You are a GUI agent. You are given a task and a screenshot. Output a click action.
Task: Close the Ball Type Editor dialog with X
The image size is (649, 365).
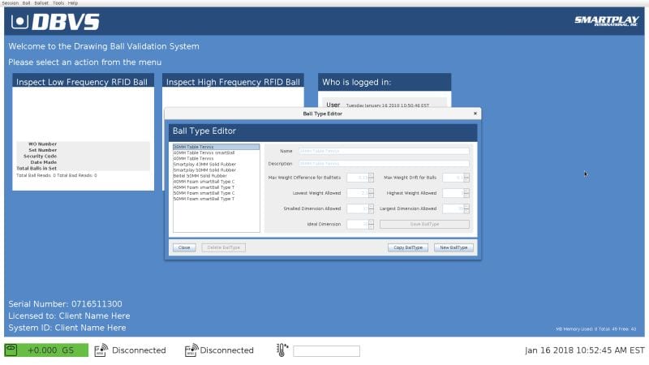point(475,114)
